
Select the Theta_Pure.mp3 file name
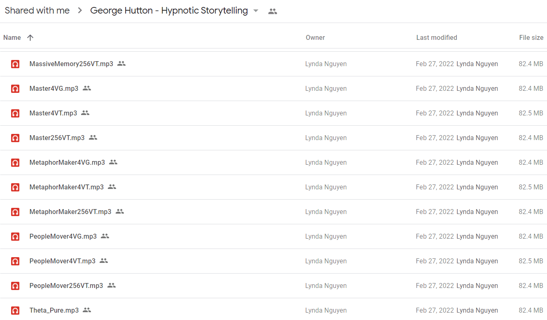tap(54, 311)
